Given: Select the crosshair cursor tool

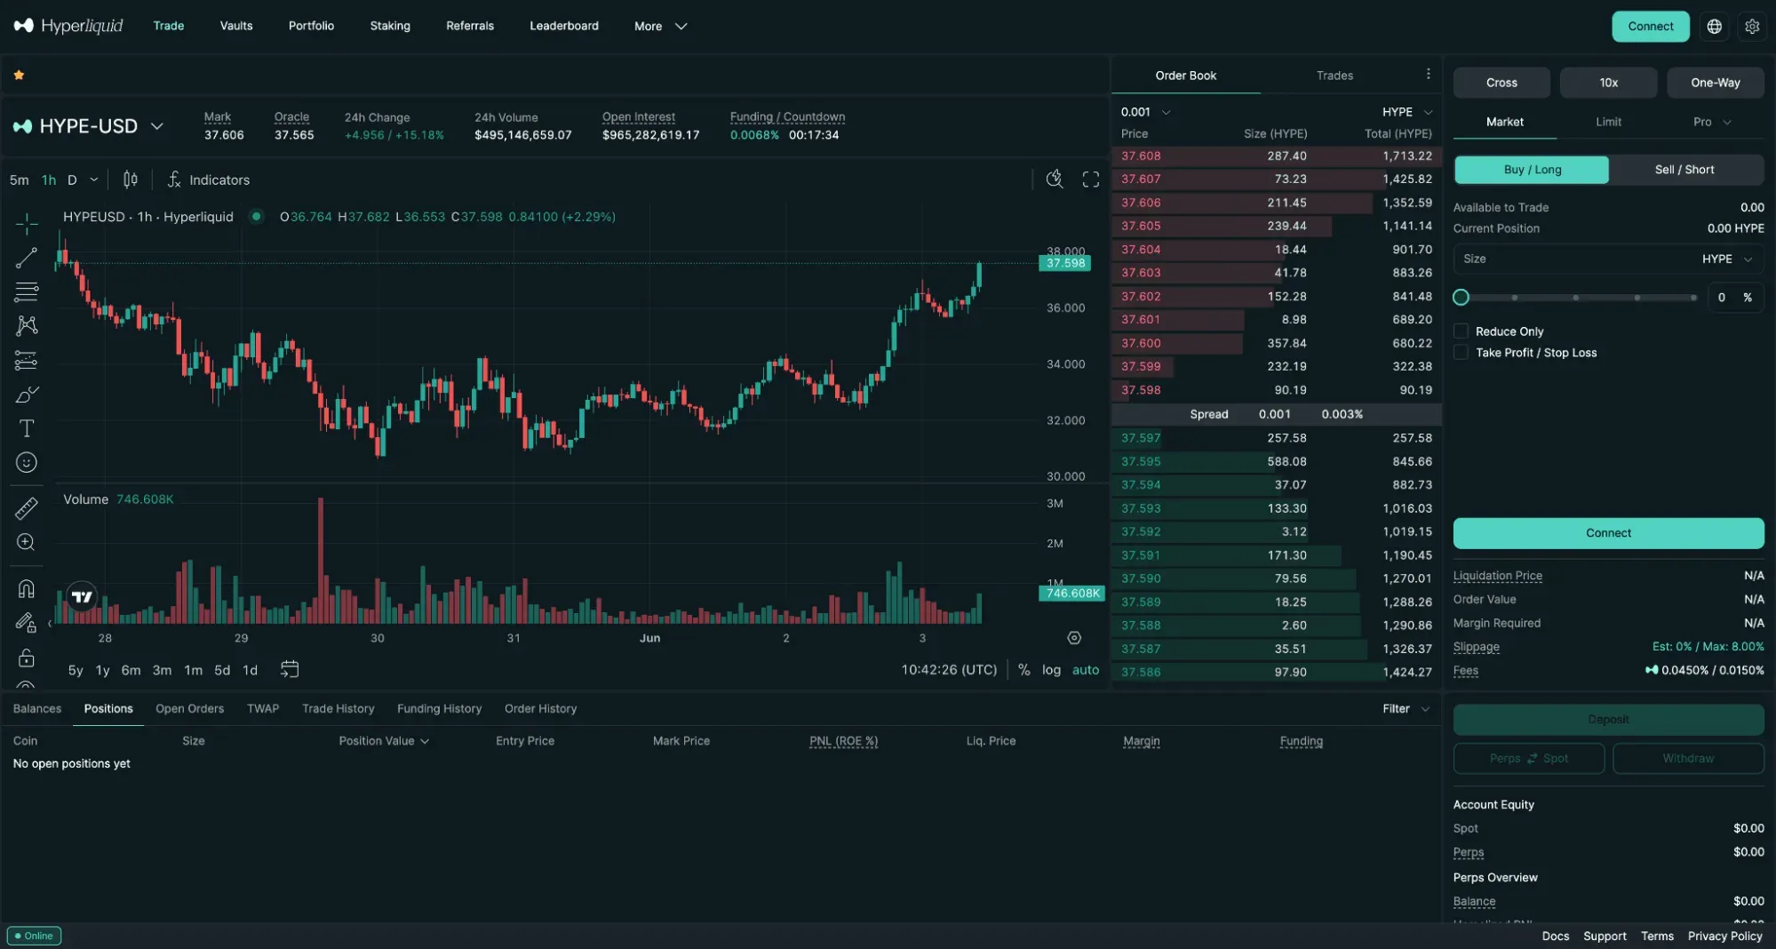Looking at the screenshot, I should click(x=27, y=223).
